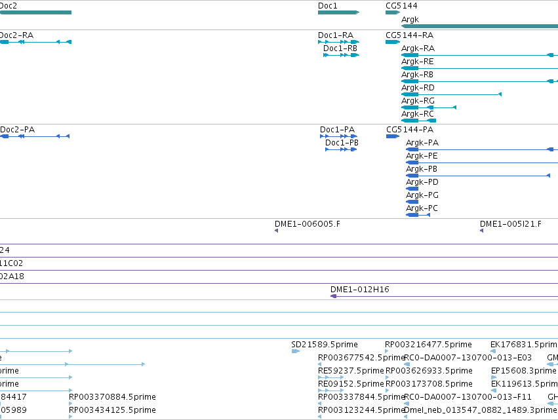Viewport: 558px width, 420px height.
Task: Click the Doc1-RB transcript
Action: [341, 55]
